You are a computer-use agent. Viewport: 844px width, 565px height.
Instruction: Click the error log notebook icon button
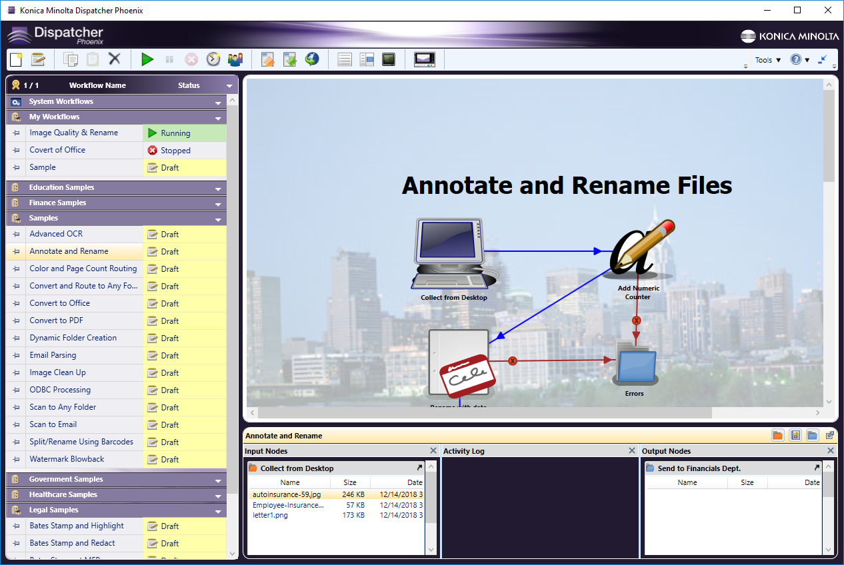pos(795,435)
